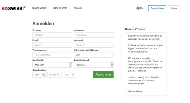The height and width of the screenshot is (103, 190).
Task: Click the Monat spinner arrows
Action: [58, 75]
